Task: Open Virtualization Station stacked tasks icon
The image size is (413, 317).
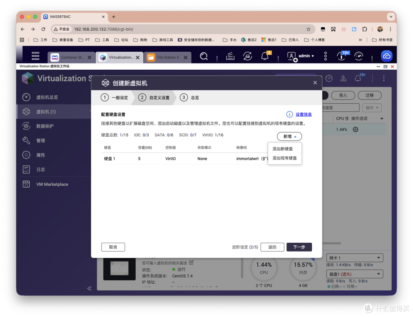Action: point(343,78)
